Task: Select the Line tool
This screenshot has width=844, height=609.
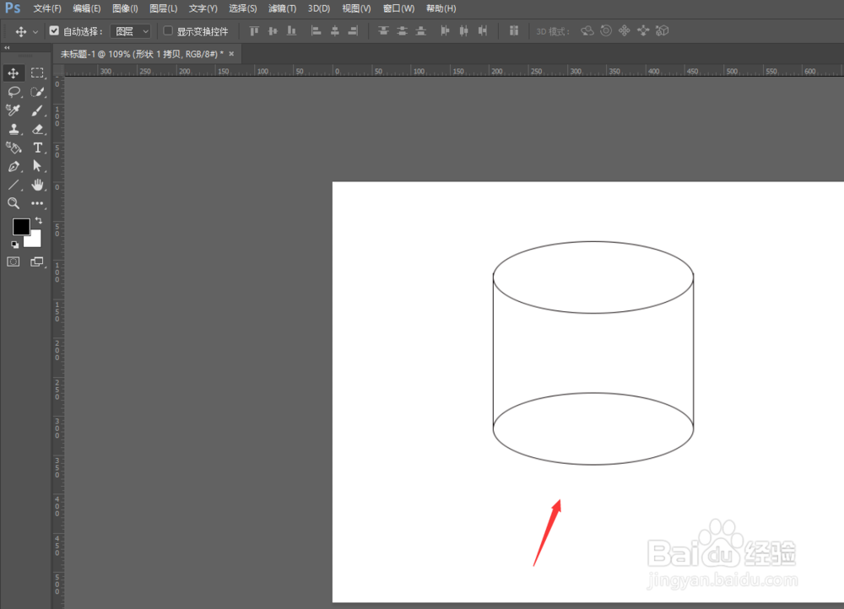Action: 14,185
